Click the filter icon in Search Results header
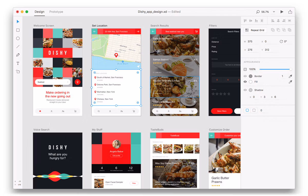The width and height of the screenshot is (308, 196). tap(196, 31)
